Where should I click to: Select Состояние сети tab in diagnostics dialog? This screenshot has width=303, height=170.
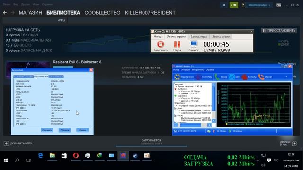[41, 76]
